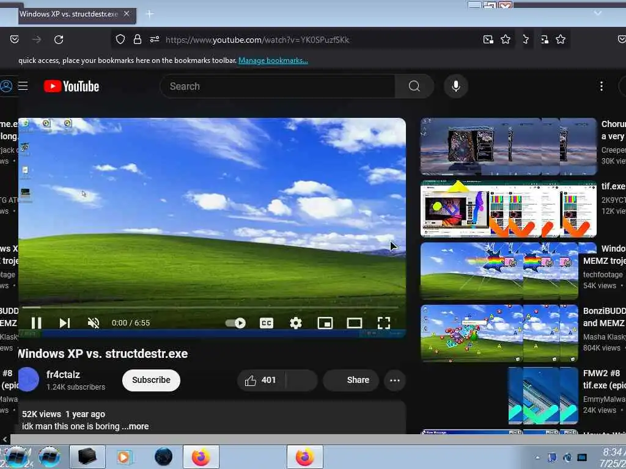Open volume tray icon
626x469 pixels.
[567, 457]
